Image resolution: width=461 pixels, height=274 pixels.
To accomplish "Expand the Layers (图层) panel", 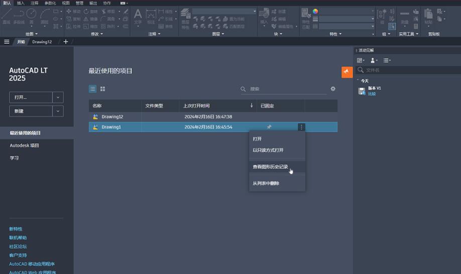I will (x=218, y=34).
